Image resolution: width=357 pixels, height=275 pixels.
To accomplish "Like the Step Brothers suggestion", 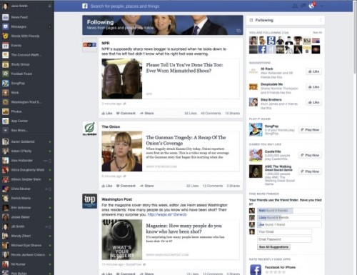I will click(x=313, y=102).
